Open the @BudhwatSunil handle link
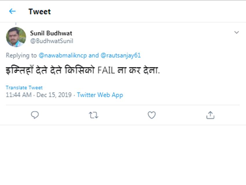This screenshot has width=246, height=185. pyautogui.click(x=52, y=41)
